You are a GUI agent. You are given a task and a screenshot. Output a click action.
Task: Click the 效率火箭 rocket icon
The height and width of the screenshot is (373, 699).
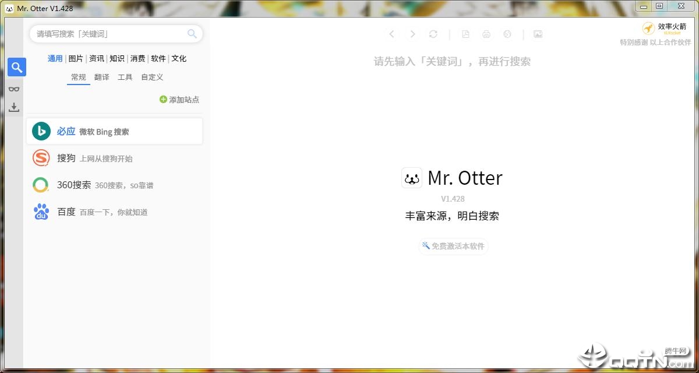648,29
